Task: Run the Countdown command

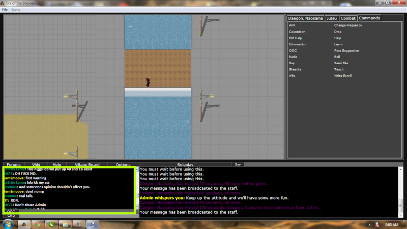Action: click(x=297, y=32)
